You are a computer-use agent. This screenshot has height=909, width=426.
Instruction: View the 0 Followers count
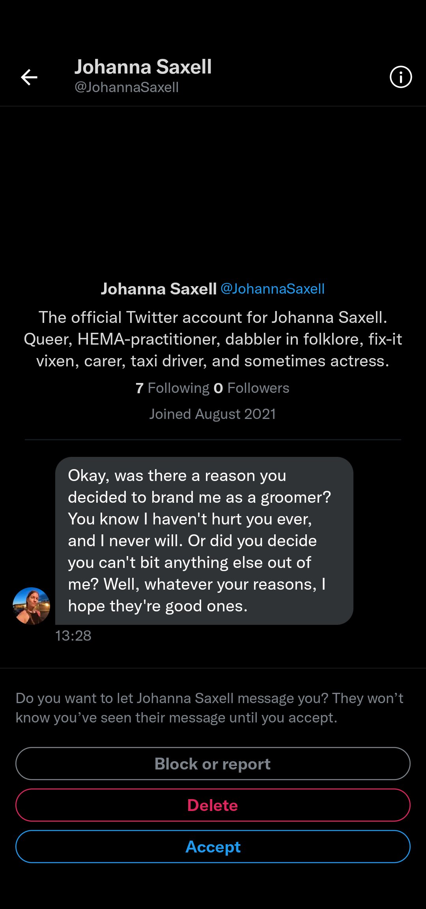click(252, 388)
